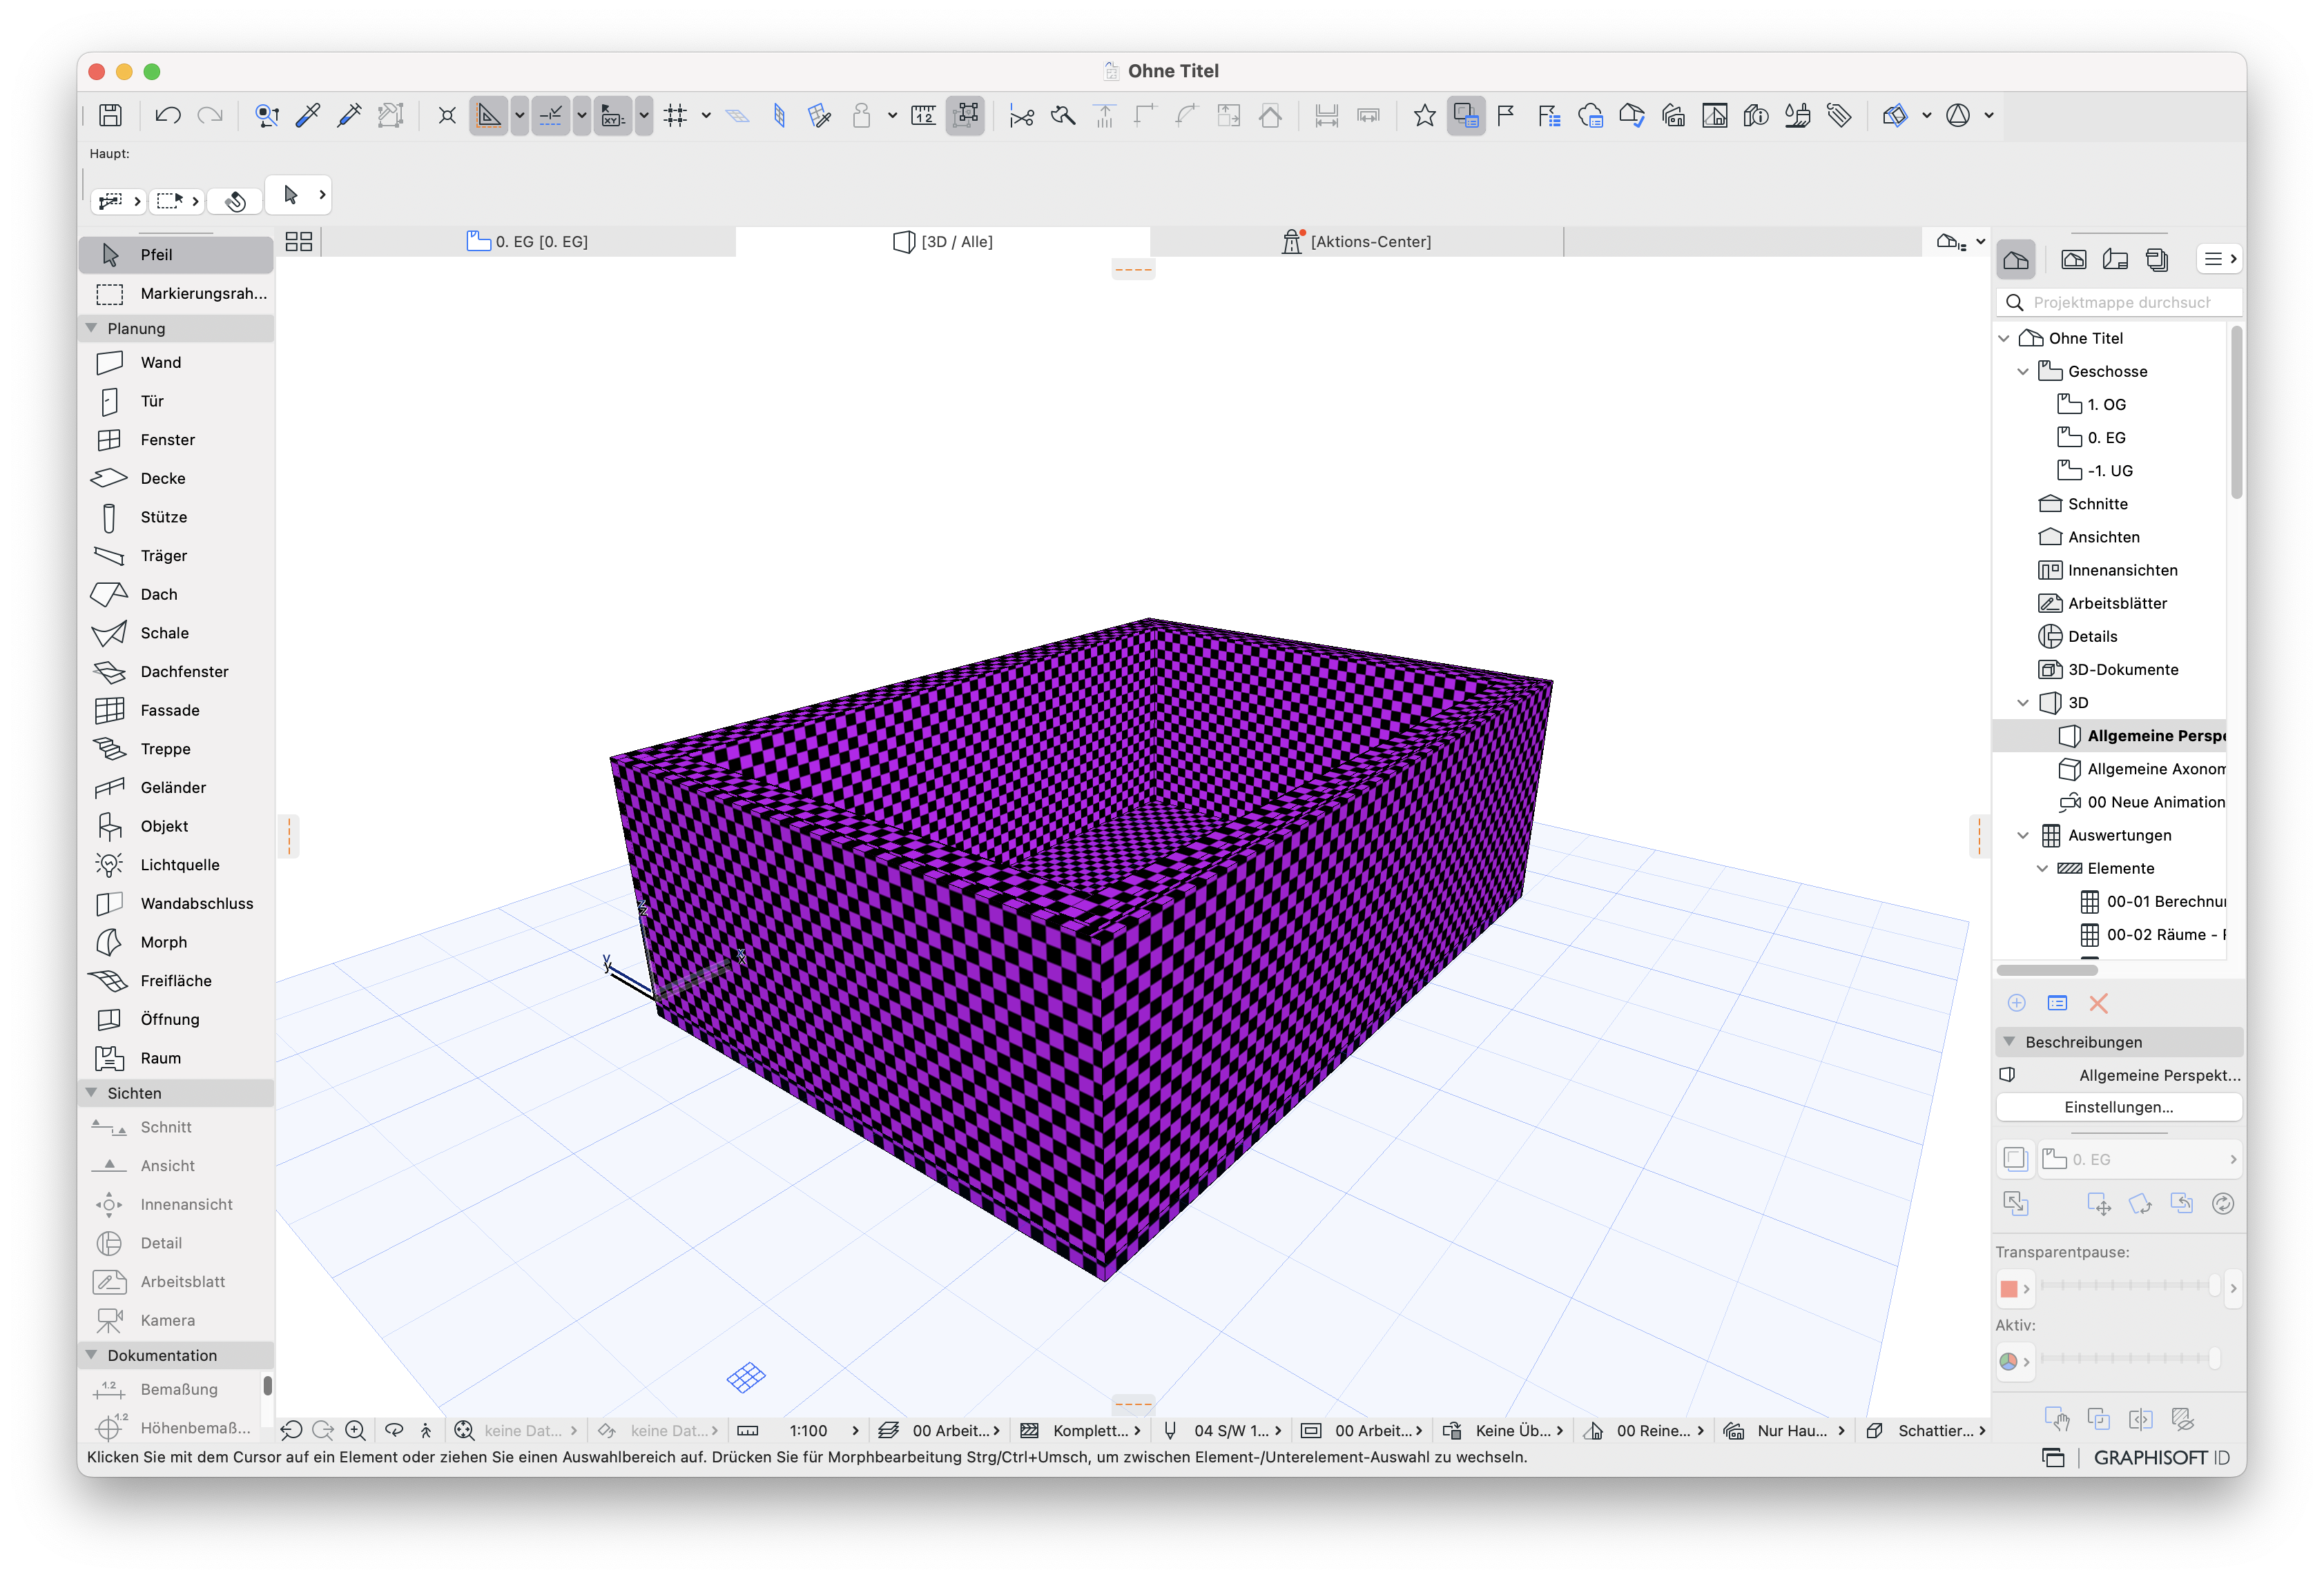Collapse the Dokumentation section
This screenshot has width=2324, height=1579.
pyautogui.click(x=92, y=1355)
